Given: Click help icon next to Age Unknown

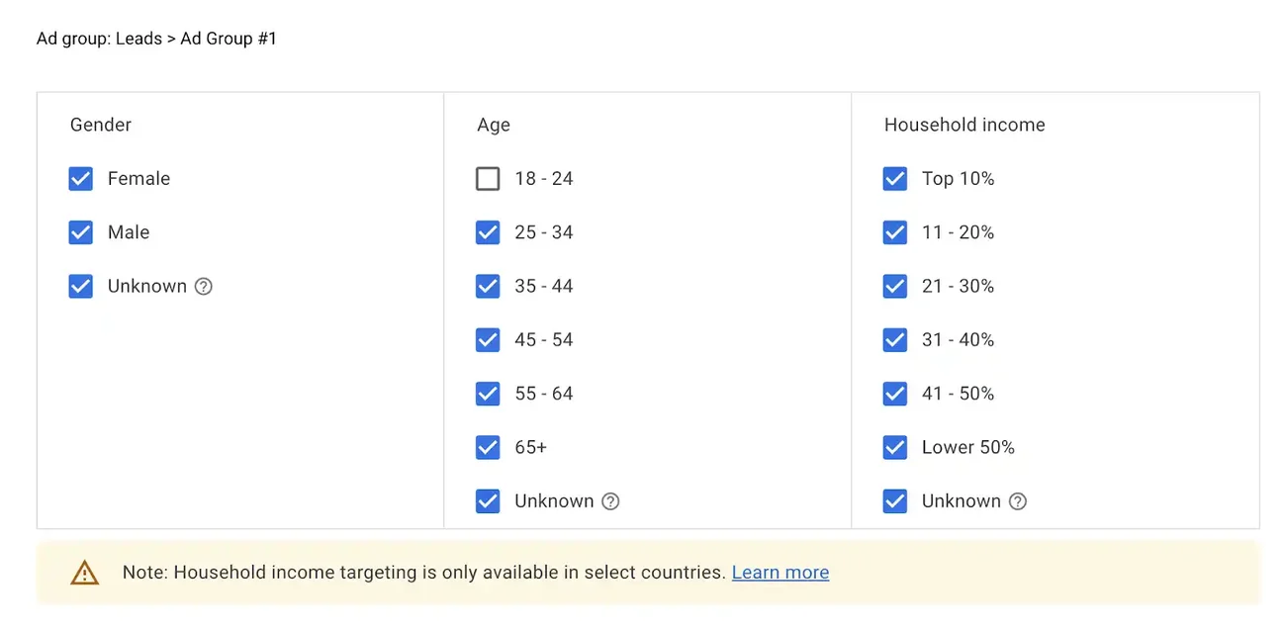Looking at the screenshot, I should pos(611,501).
